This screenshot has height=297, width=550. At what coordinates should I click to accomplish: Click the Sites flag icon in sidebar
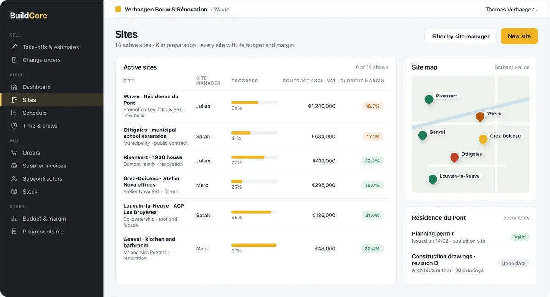click(14, 100)
